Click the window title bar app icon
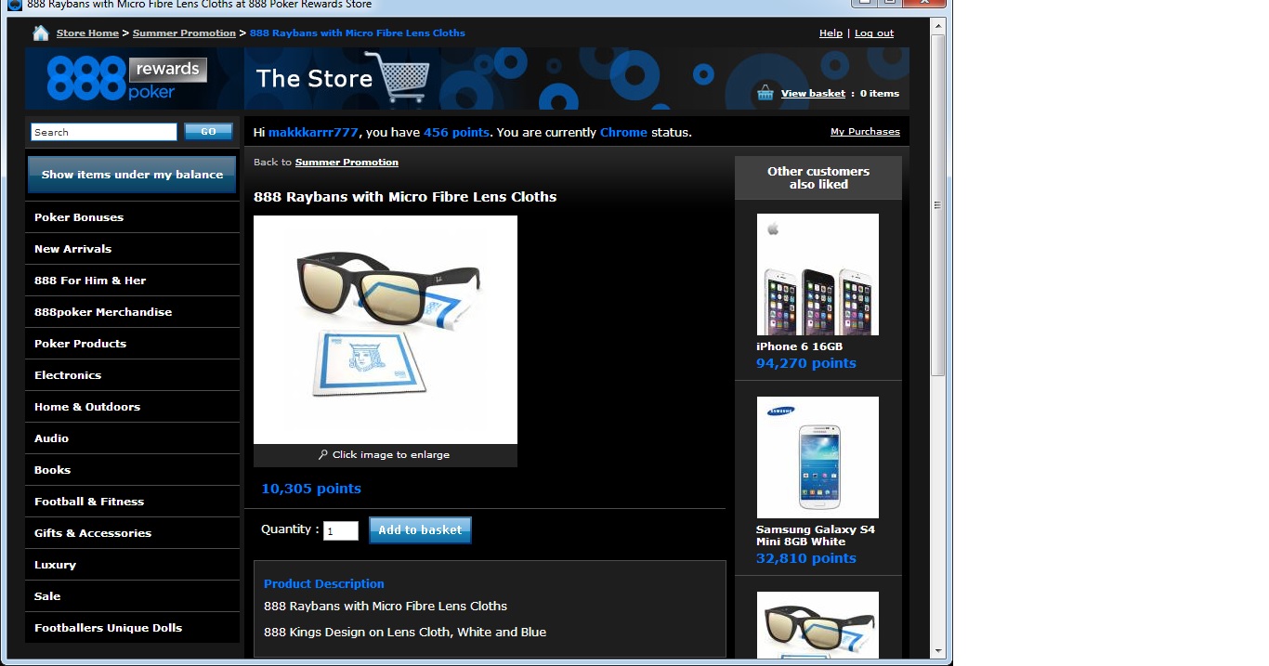 [x=14, y=5]
